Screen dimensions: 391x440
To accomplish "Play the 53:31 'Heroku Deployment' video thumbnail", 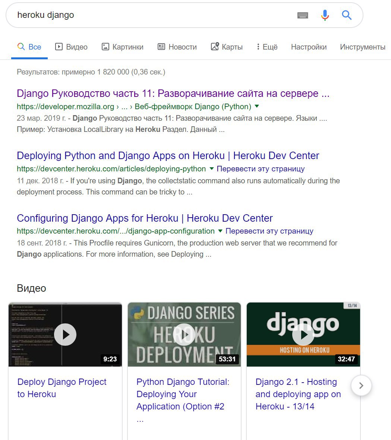I will pos(184,335).
